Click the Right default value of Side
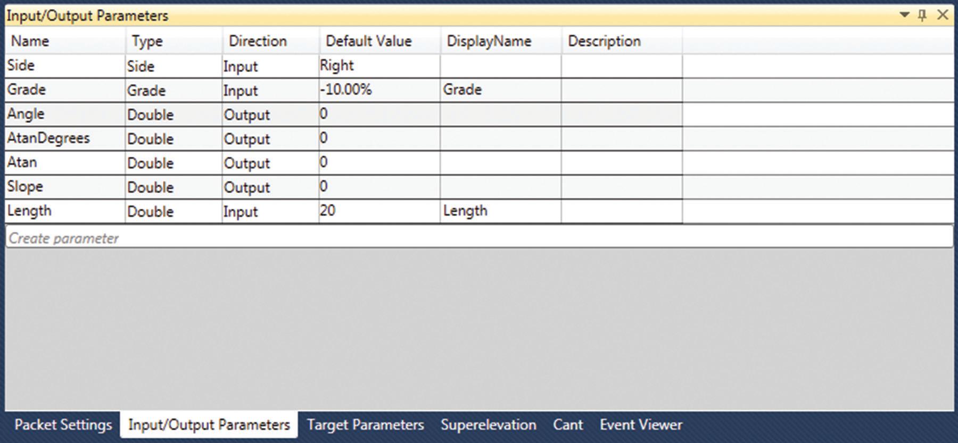 tap(379, 65)
